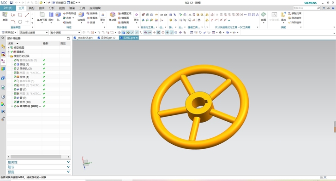This screenshot has height=181, width=336.
Task: Click the 抽壳 (Shell) icon
Action: (x=67, y=23)
